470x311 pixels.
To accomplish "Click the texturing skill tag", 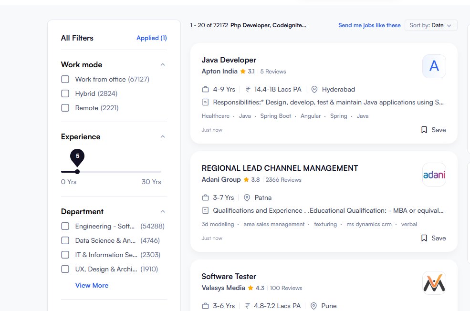I will coord(325,224).
